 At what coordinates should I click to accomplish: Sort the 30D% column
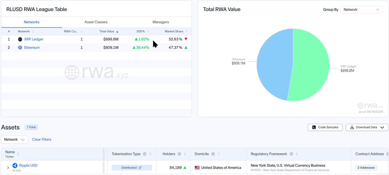tap(148, 31)
